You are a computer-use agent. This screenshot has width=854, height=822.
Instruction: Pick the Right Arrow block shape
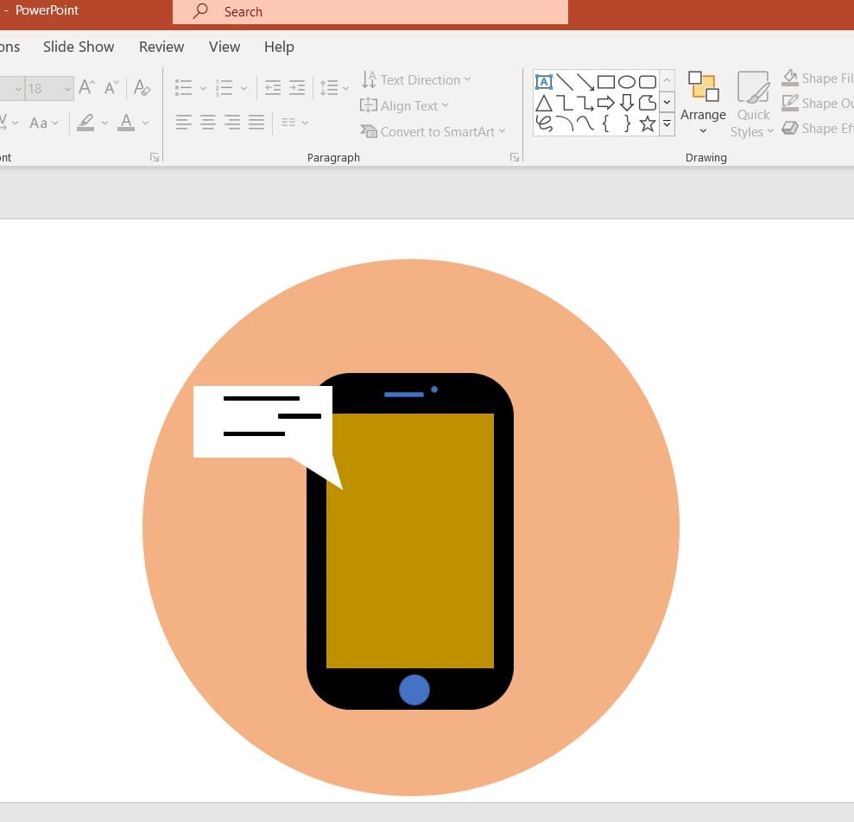(606, 103)
